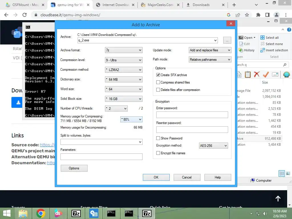Image resolution: width=292 pixels, height=219 pixels.
Task: Open the Path mode dropdown
Action: (x=210, y=60)
